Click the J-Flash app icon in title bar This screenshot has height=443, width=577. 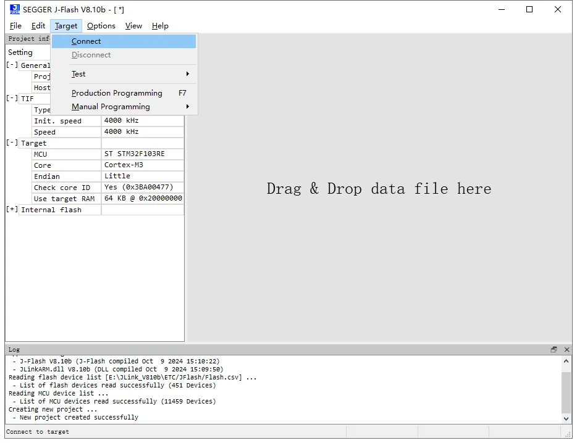point(15,9)
